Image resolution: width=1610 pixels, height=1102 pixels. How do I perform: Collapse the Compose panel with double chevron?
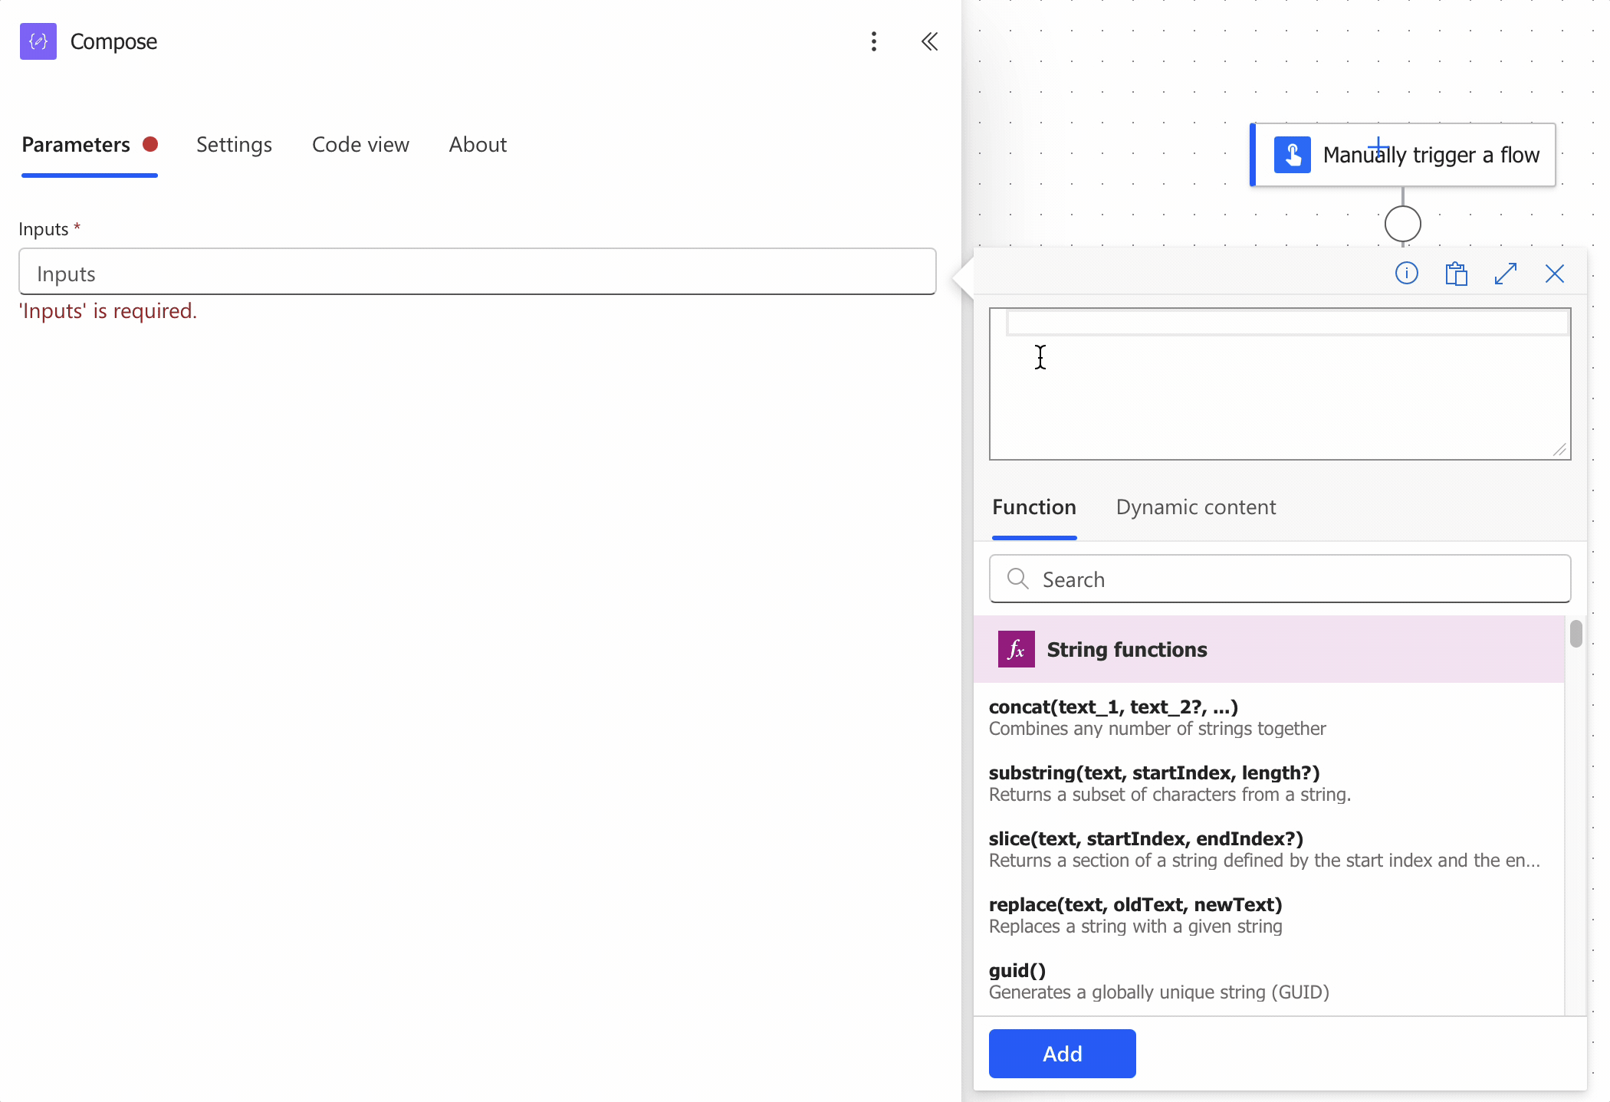pos(929,41)
